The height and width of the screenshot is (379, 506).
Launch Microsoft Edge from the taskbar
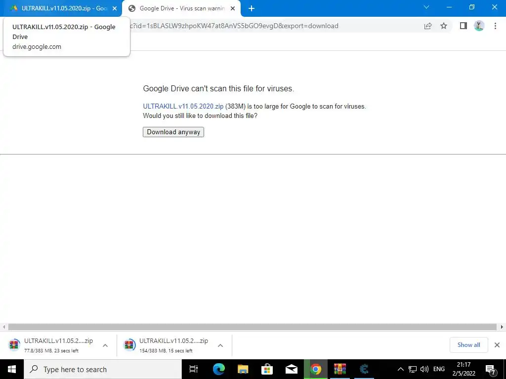pyautogui.click(x=219, y=369)
